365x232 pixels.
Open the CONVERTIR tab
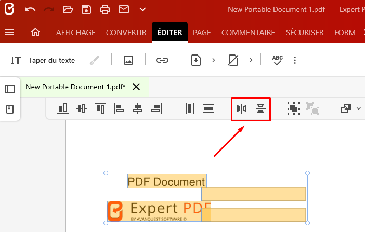click(x=126, y=33)
